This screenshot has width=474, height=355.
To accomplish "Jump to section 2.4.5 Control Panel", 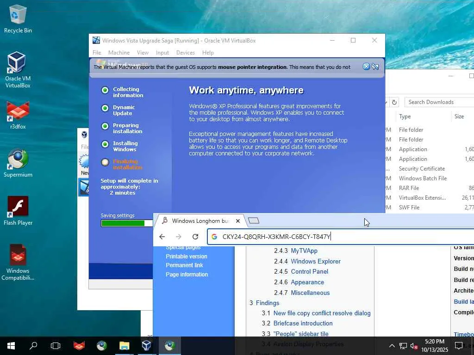I will point(310,271).
